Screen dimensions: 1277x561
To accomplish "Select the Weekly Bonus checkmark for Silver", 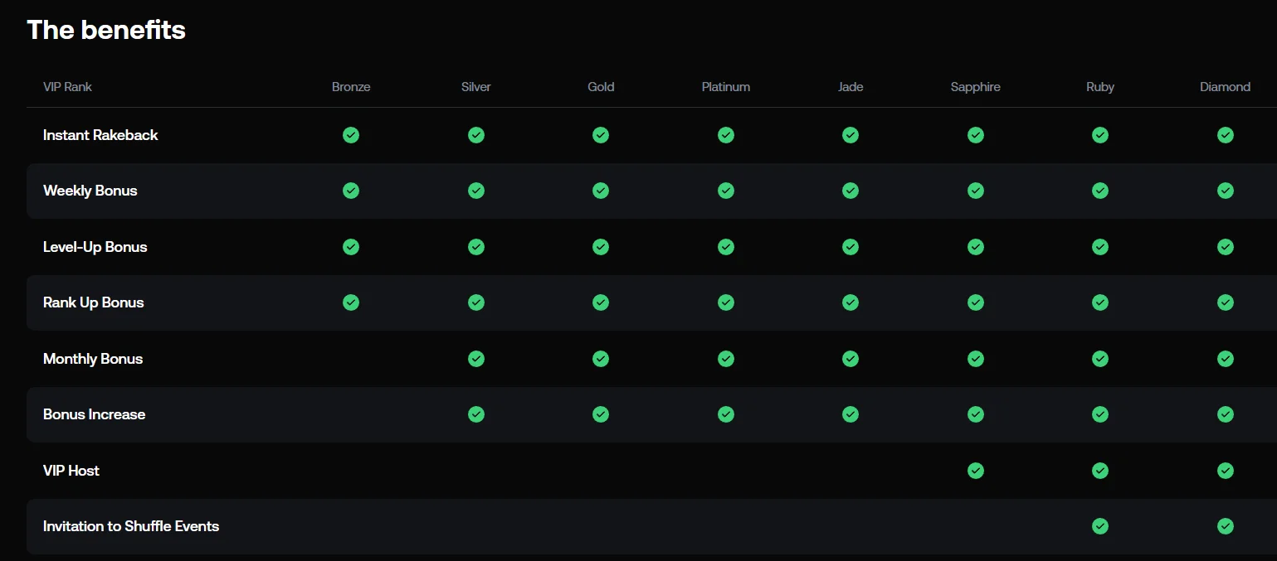I will coord(476,191).
